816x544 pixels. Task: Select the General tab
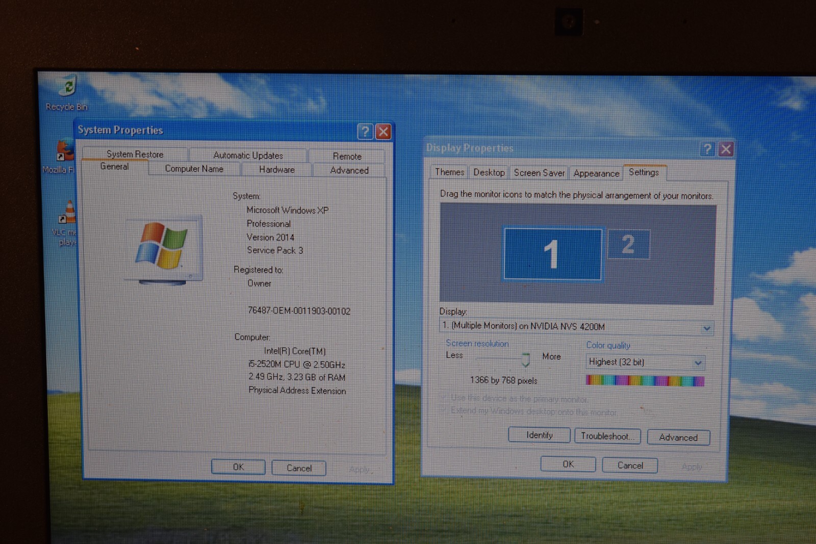[114, 167]
